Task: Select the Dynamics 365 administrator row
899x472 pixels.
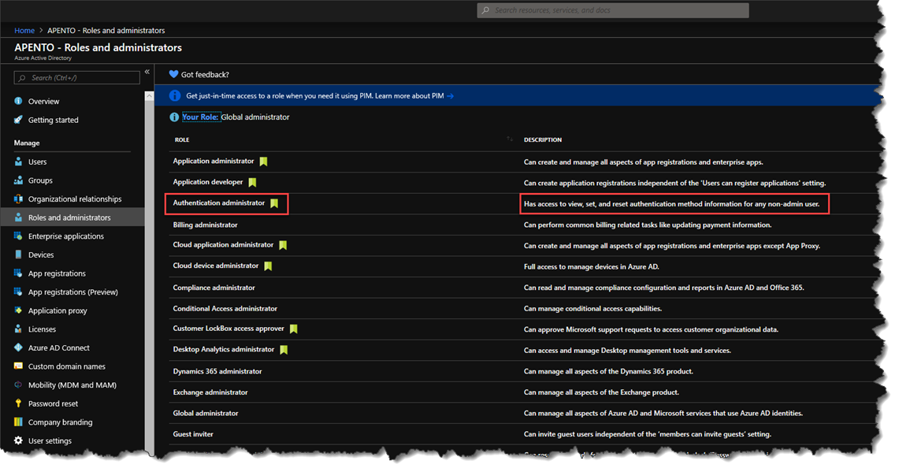Action: click(x=523, y=371)
